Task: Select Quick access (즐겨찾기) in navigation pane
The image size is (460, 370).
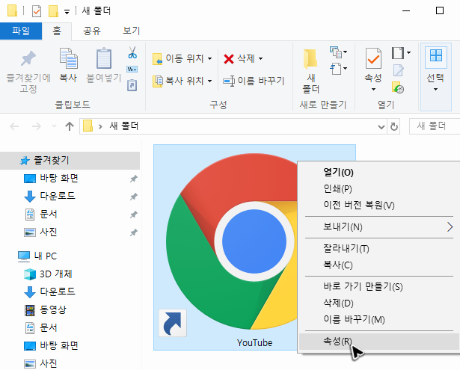Action: 70,161
